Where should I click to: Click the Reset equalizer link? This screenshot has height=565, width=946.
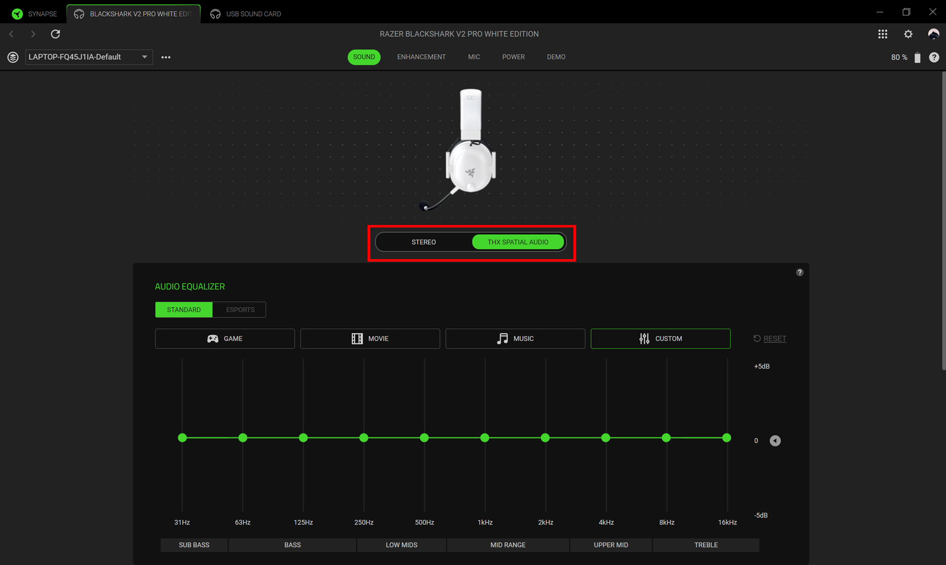point(770,338)
